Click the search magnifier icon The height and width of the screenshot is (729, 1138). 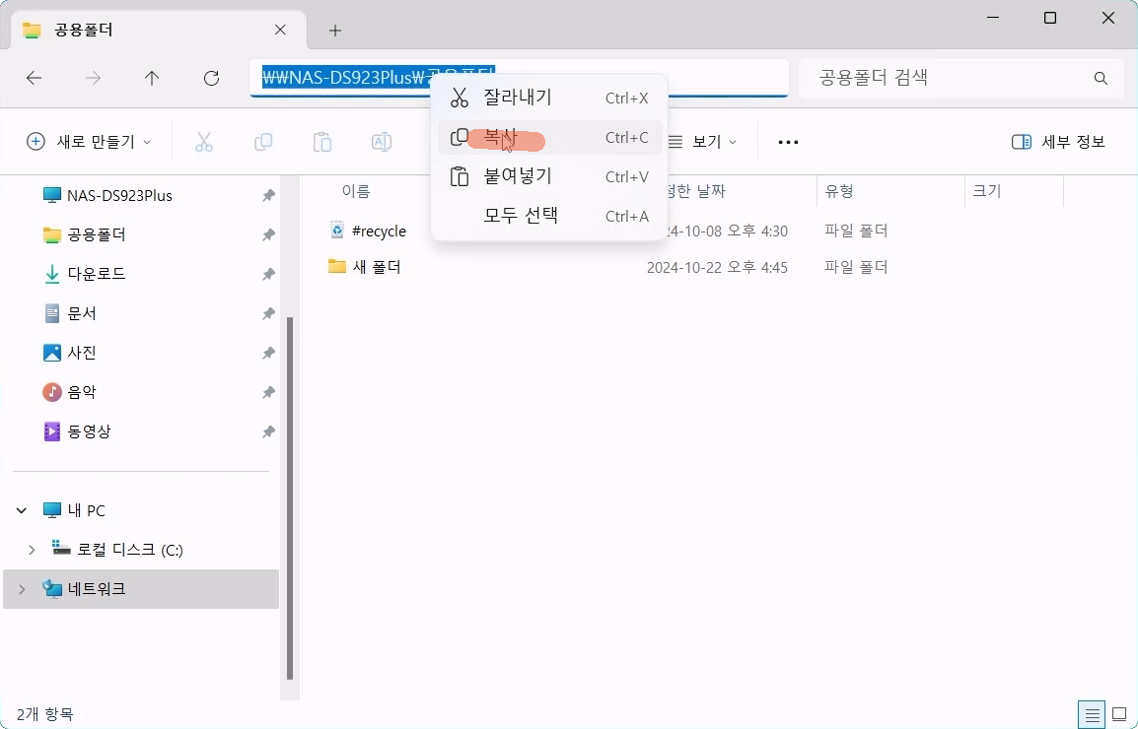(x=1101, y=78)
